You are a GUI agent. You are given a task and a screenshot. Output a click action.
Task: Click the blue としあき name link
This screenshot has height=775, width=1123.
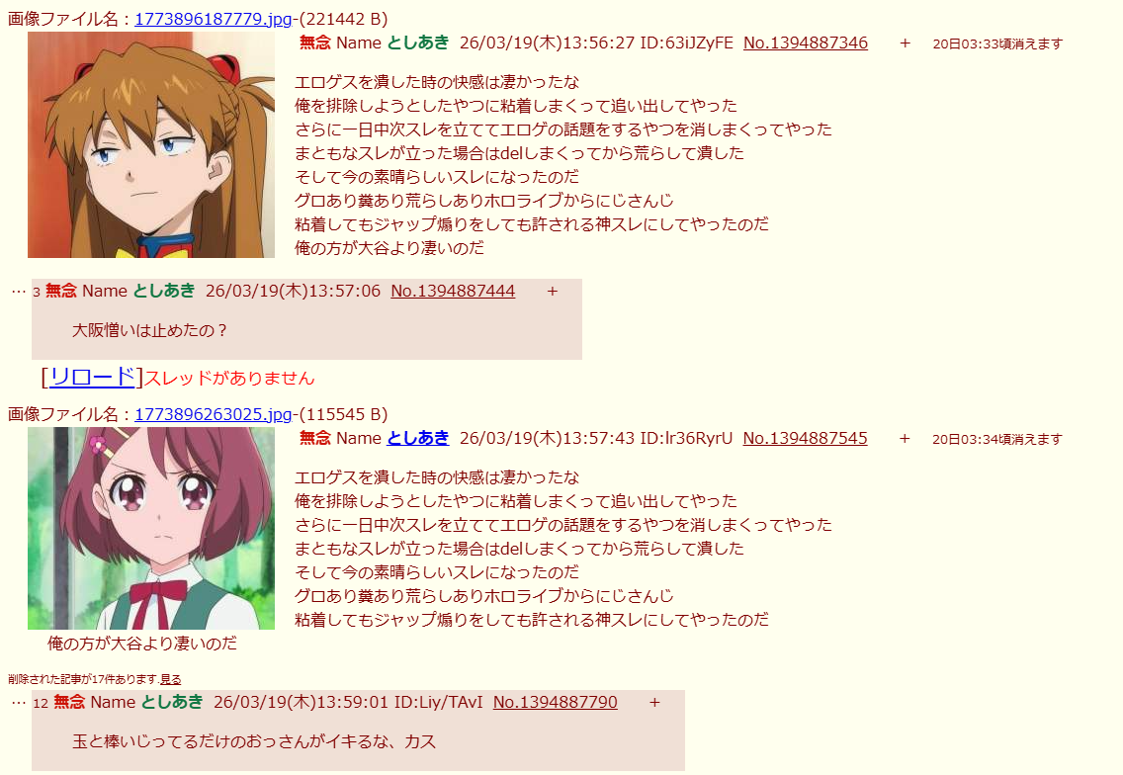[x=417, y=438]
